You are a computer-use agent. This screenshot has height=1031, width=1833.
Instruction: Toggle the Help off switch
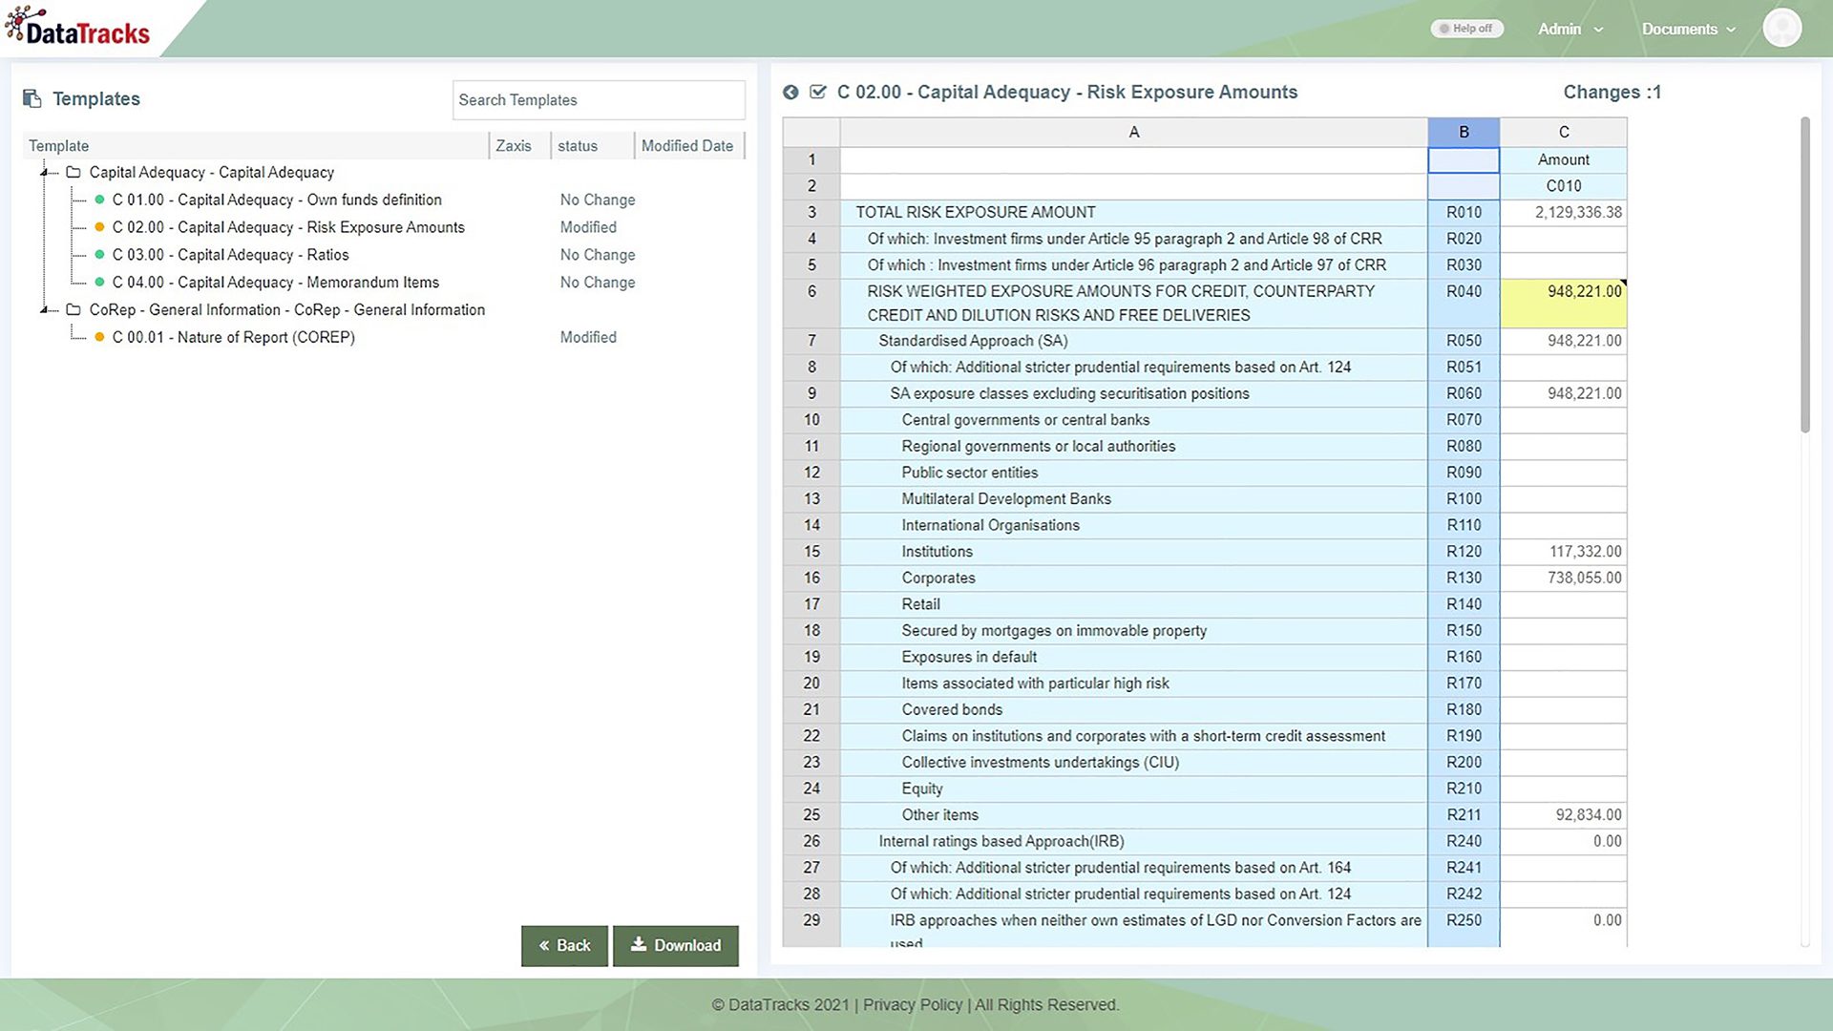1466,29
